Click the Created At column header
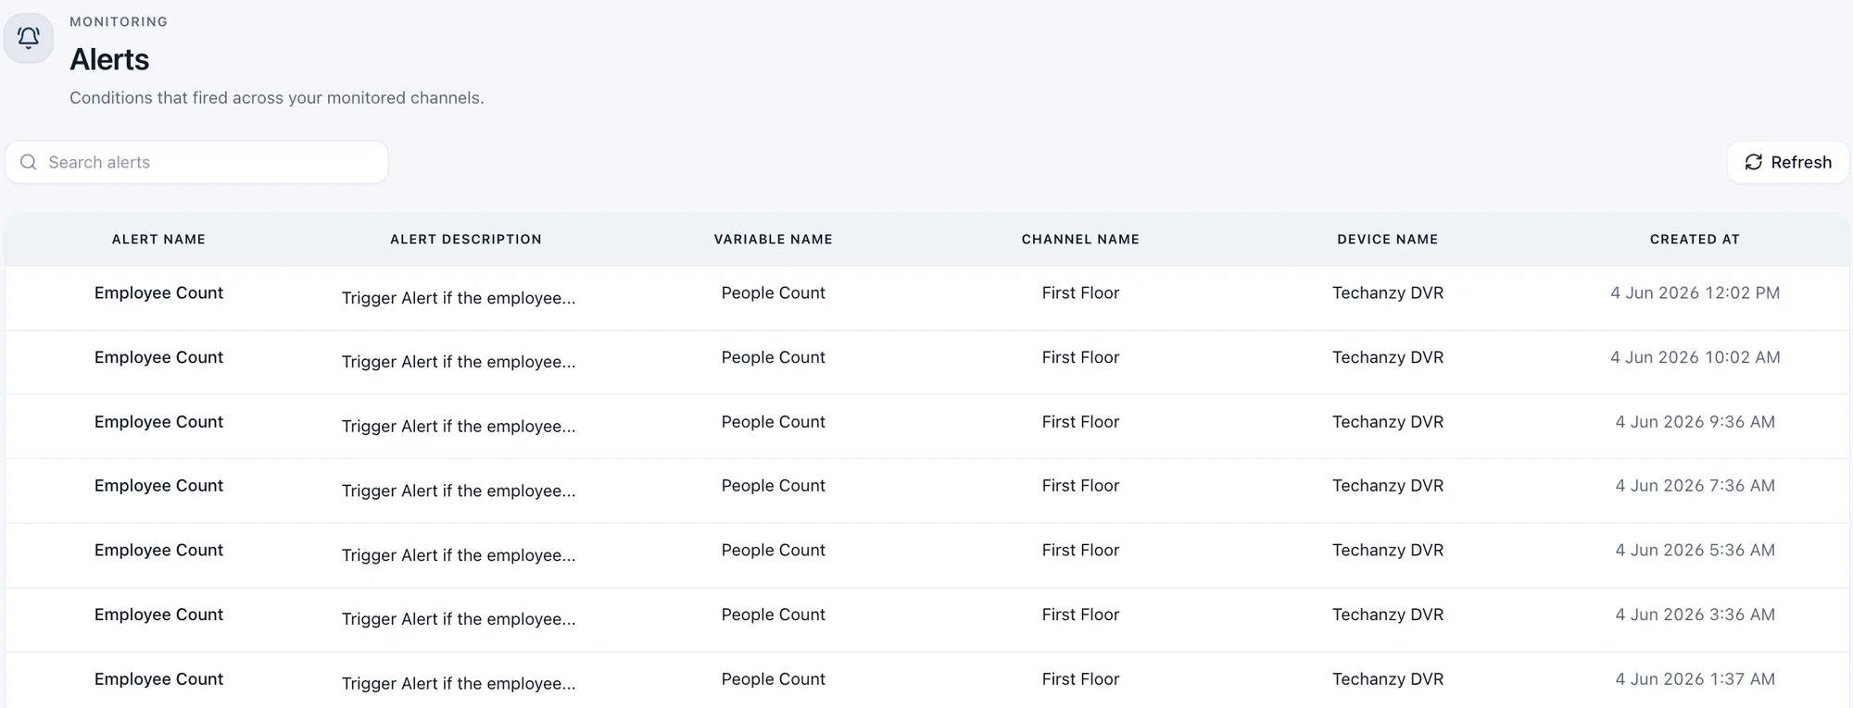1853x708 pixels. [1695, 239]
